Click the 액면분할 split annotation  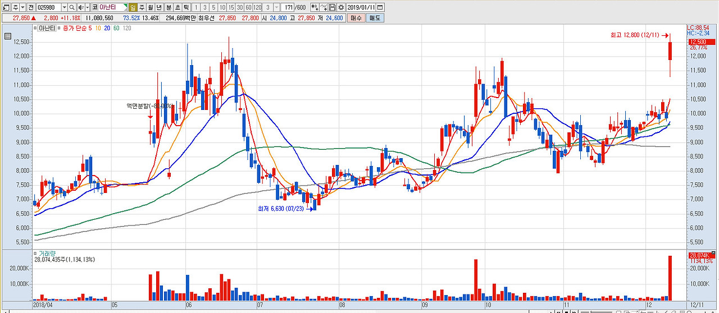click(x=149, y=105)
